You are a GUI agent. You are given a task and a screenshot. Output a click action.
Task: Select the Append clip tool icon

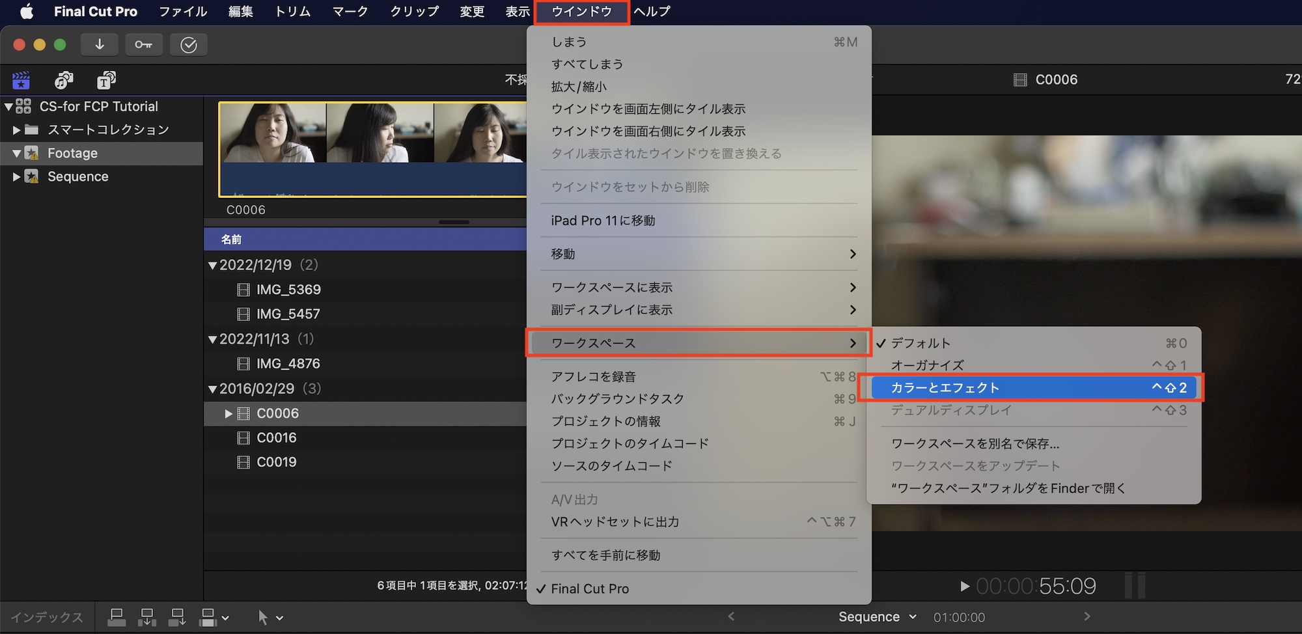tap(176, 616)
